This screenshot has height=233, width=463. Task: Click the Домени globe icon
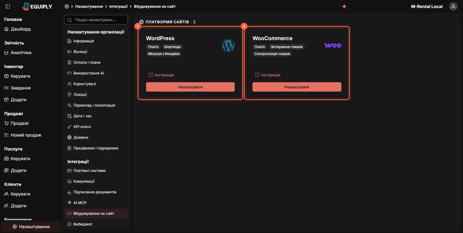[69, 137]
